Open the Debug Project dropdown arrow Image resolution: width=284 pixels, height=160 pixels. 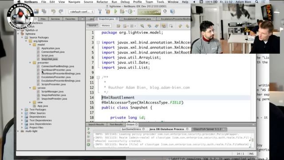[x=126, y=12]
